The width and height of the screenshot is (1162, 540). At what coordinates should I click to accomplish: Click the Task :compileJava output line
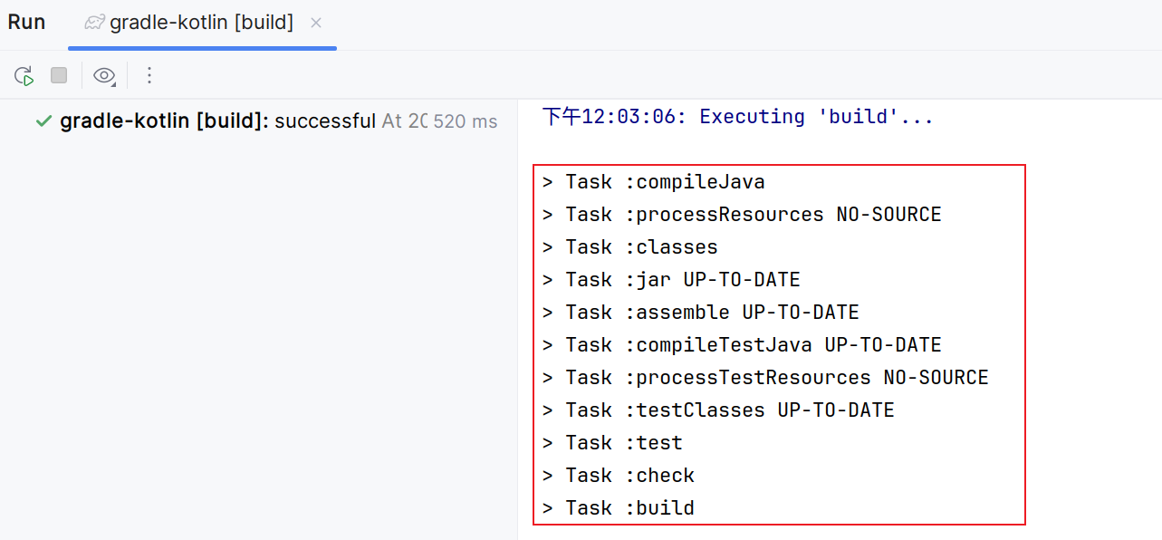tap(653, 182)
